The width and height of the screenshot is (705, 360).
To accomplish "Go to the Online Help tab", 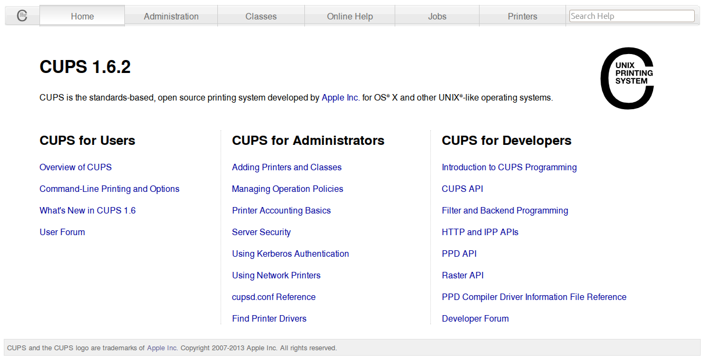I will [x=349, y=16].
